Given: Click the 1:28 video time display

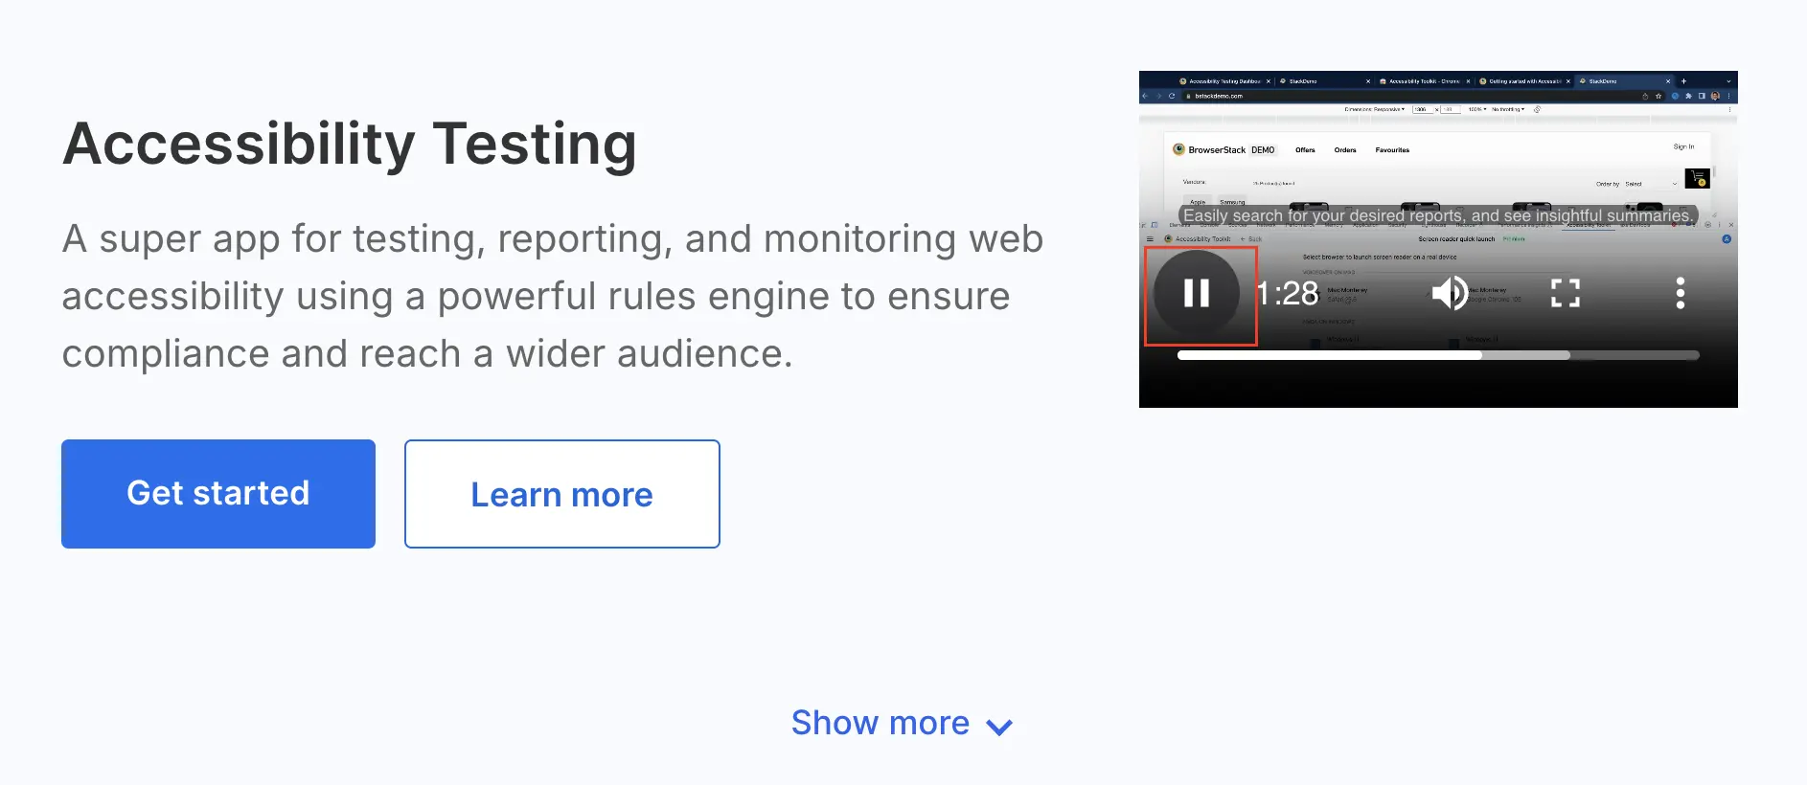Looking at the screenshot, I should [1289, 293].
